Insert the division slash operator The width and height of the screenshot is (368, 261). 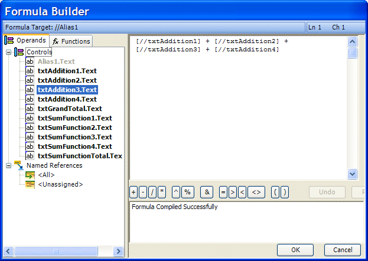coord(152,192)
